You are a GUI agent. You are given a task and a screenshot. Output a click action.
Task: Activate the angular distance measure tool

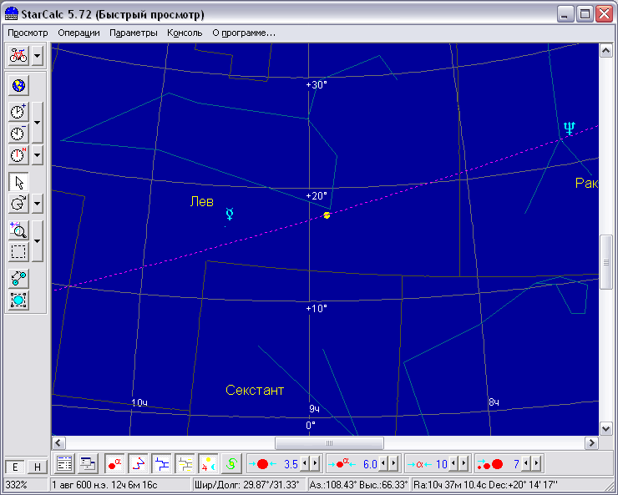click(x=18, y=279)
